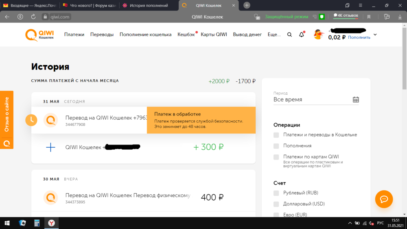Click QIWI icon of transfer 344677908

[50, 120]
